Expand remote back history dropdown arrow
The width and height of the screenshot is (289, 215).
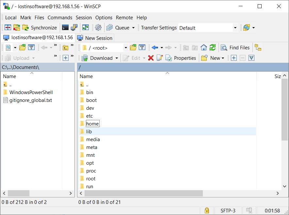(162, 48)
